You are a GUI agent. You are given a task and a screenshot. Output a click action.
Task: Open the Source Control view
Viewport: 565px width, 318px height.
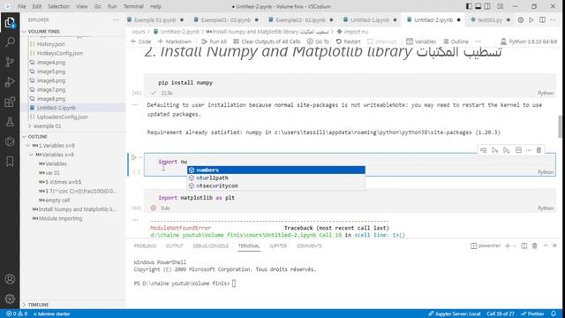[x=10, y=62]
